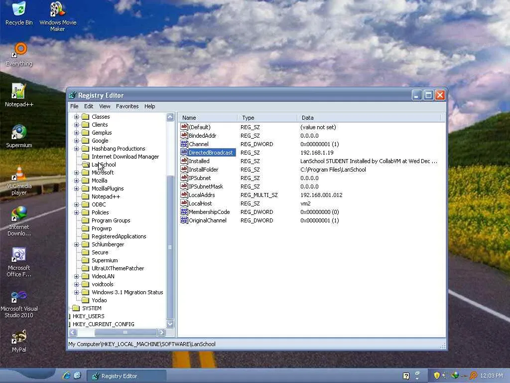Click the string icon of Installed value

click(184, 161)
